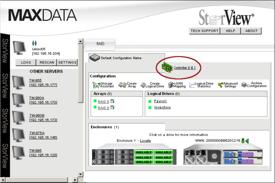Click the RAID 5 array trust icon
The image size is (275, 183).
(x=113, y=101)
